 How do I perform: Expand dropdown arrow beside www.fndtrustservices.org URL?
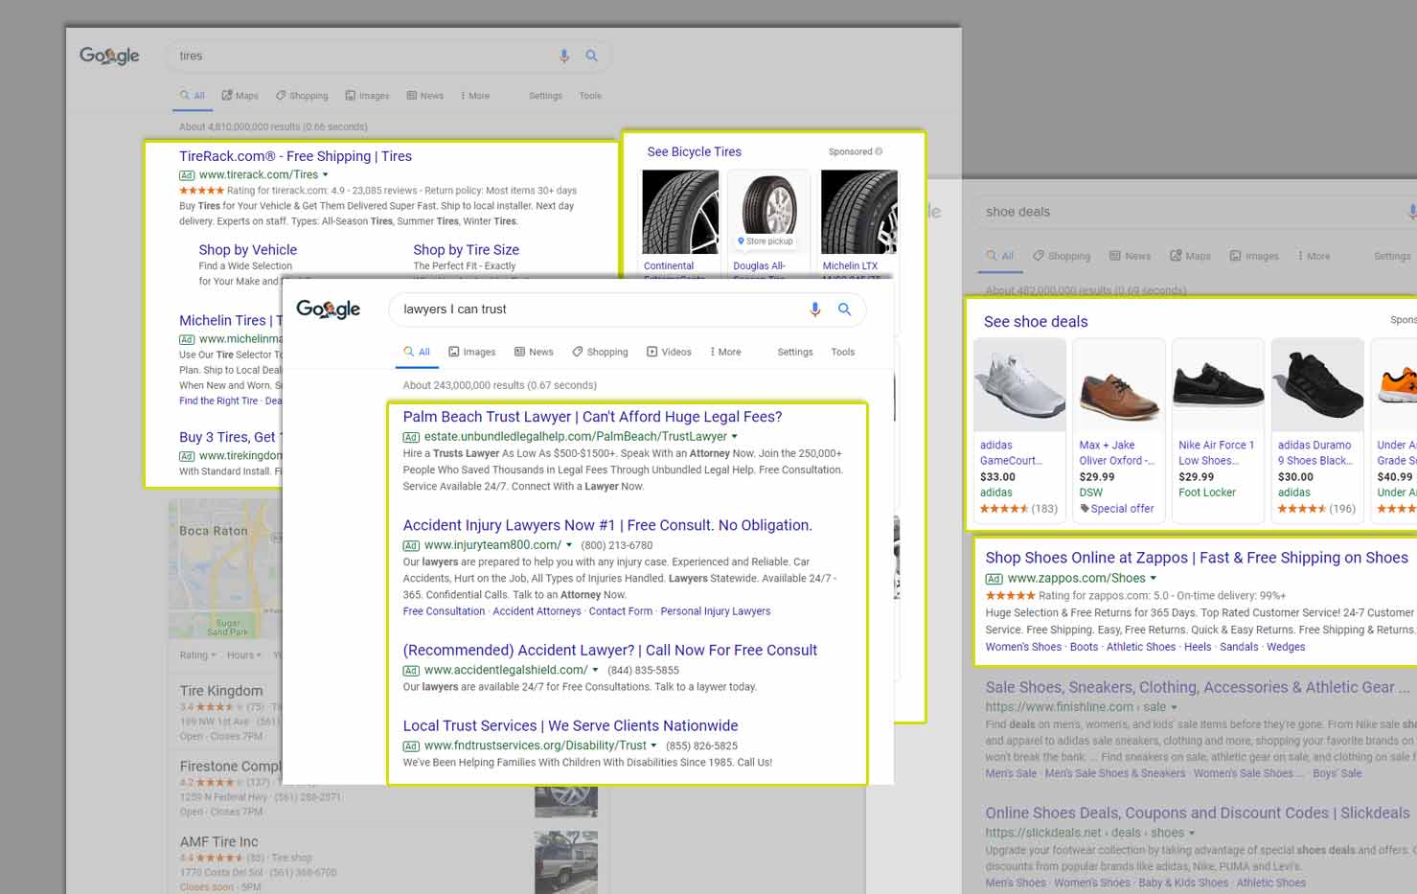654,745
